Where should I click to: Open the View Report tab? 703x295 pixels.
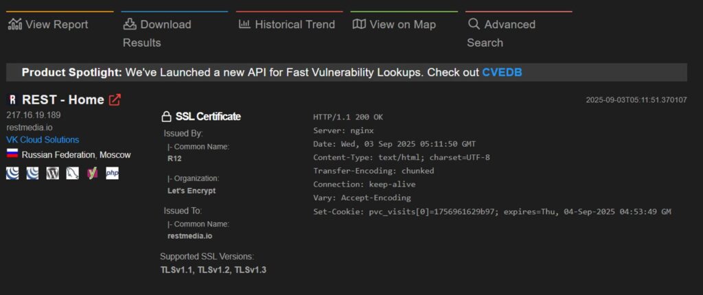coord(48,25)
